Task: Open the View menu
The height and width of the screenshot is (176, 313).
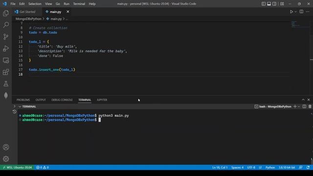Action: [48, 4]
